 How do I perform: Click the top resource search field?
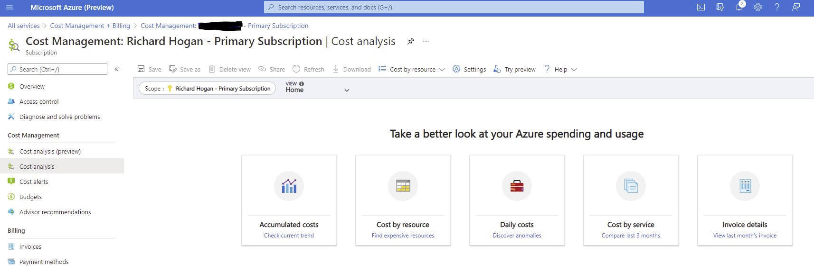click(454, 7)
